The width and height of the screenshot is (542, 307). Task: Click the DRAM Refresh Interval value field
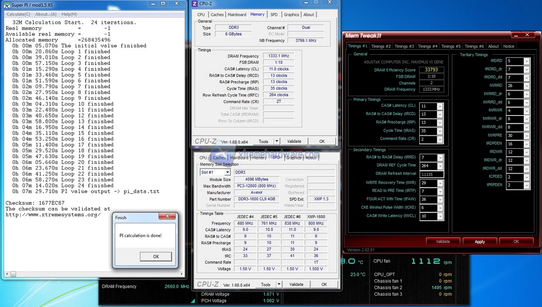coord(431,174)
